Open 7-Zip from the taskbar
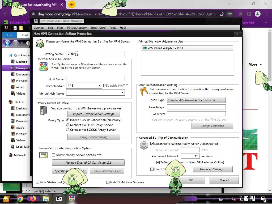 (59, 199)
